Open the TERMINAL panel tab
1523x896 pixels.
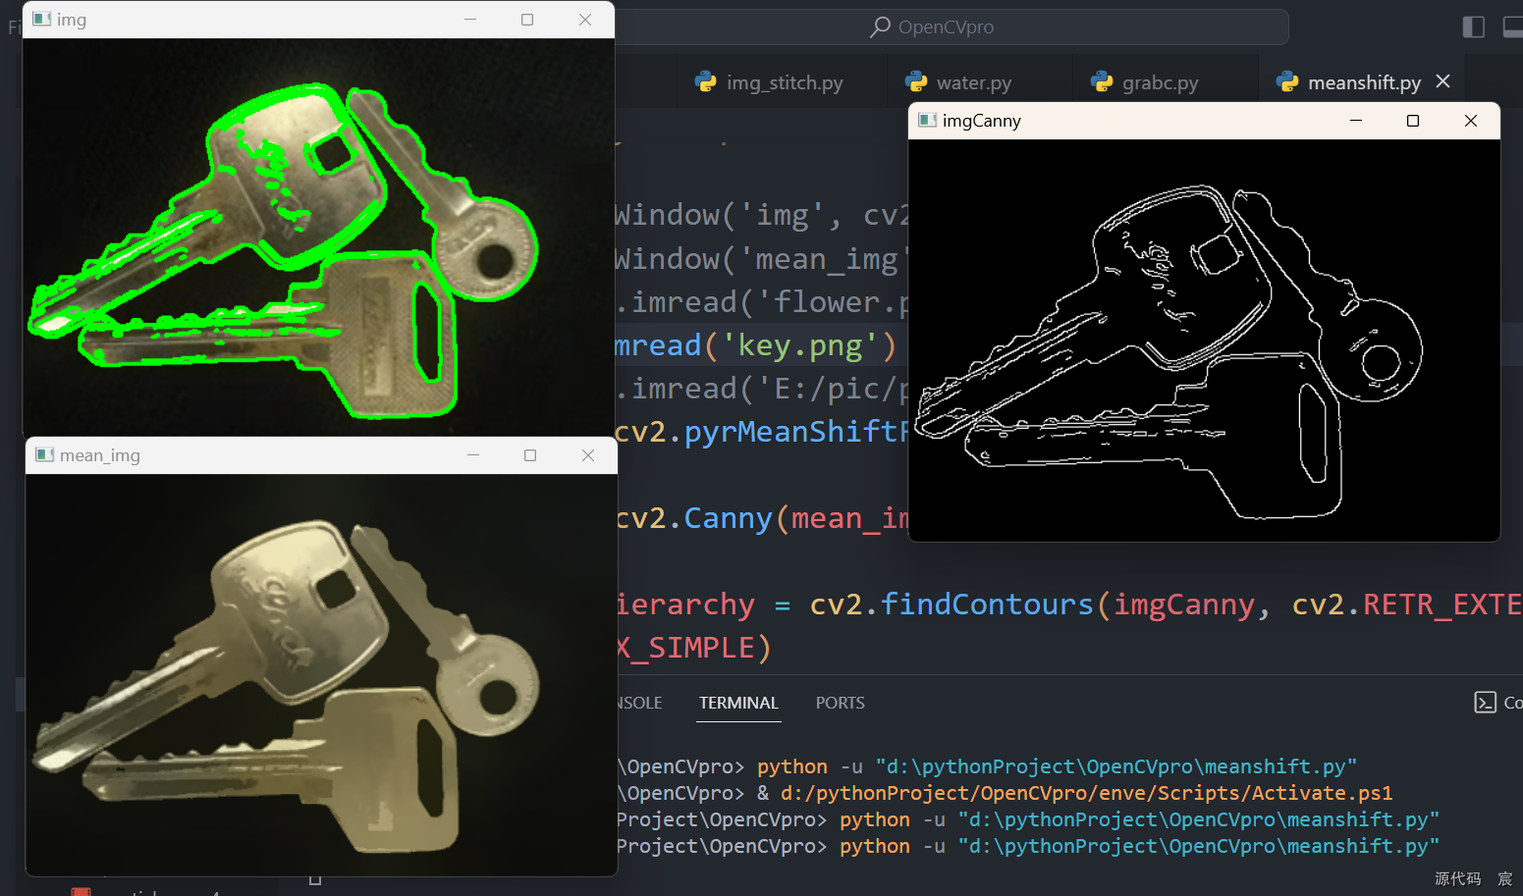738,703
